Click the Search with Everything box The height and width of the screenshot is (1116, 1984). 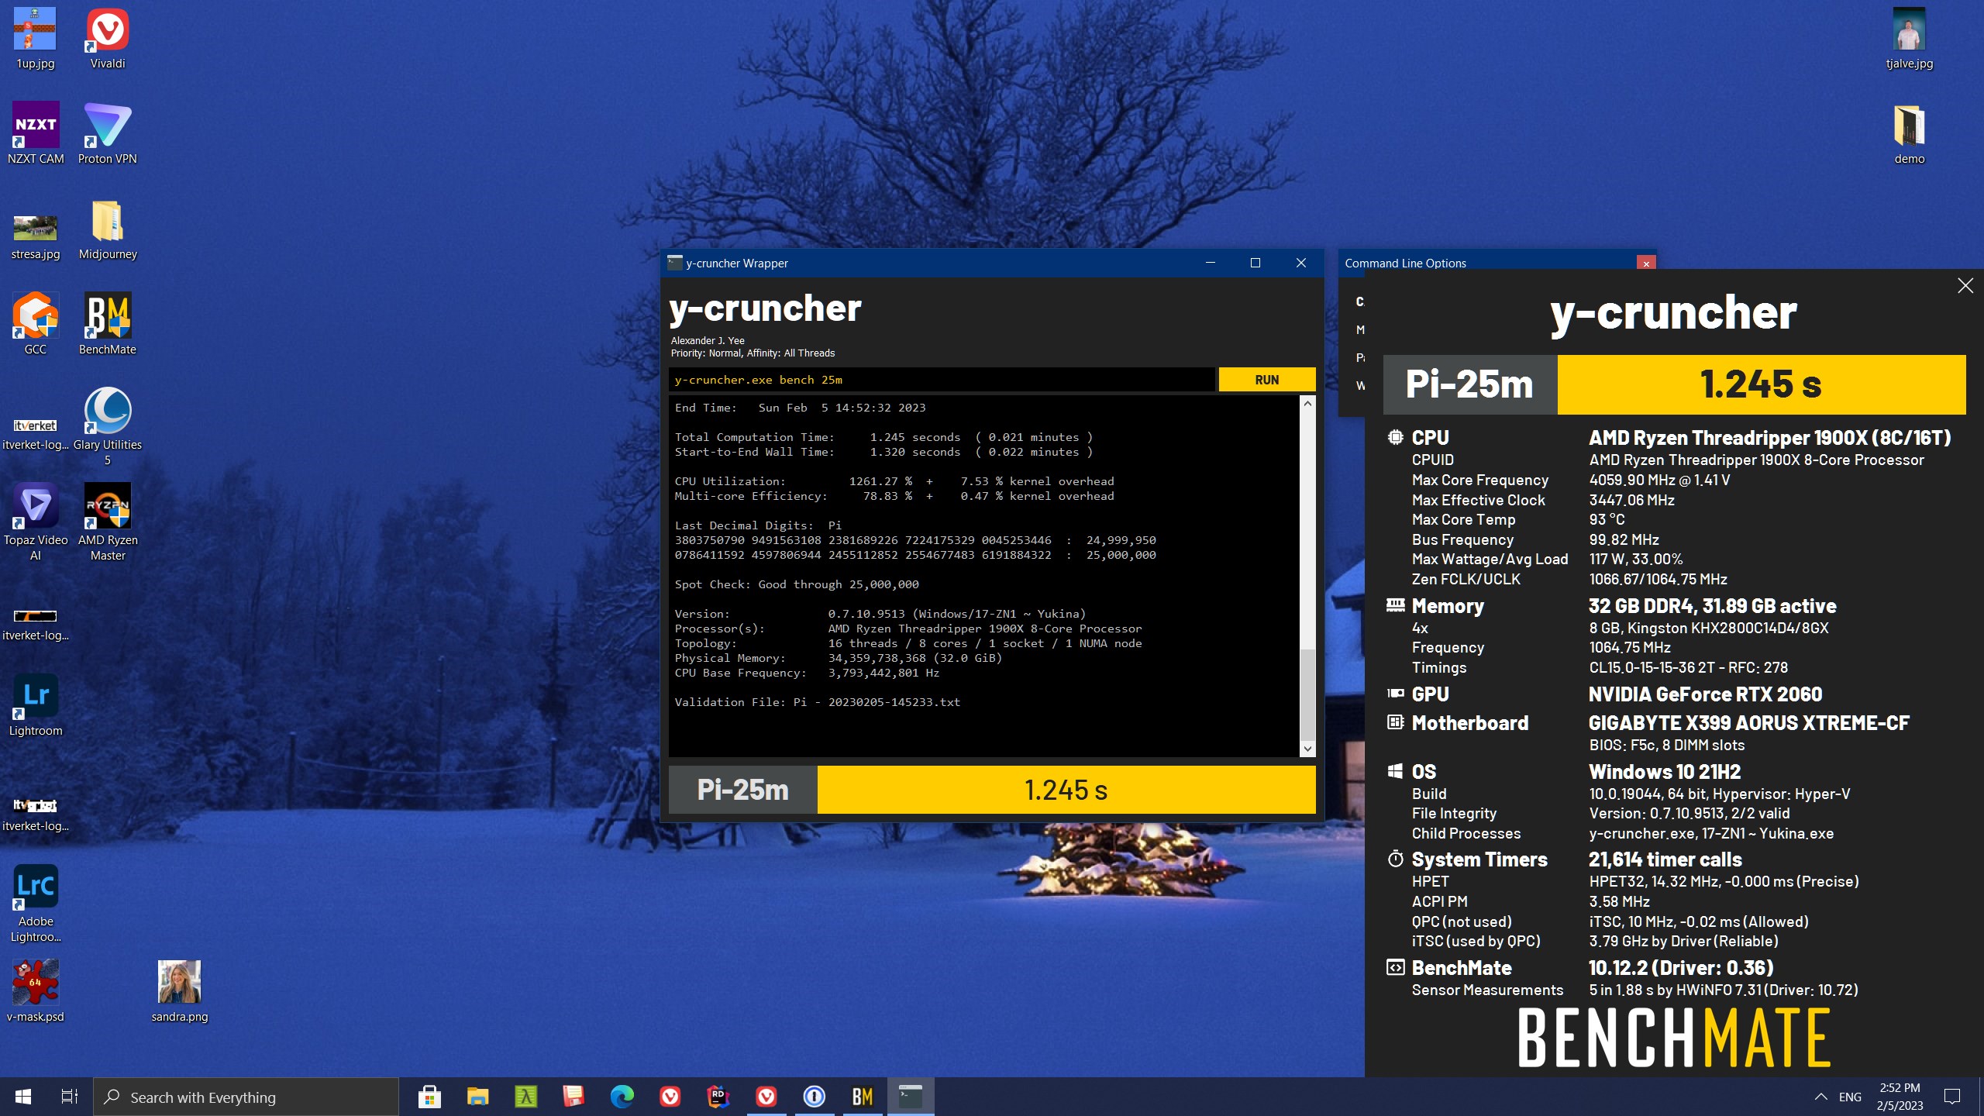tap(246, 1097)
